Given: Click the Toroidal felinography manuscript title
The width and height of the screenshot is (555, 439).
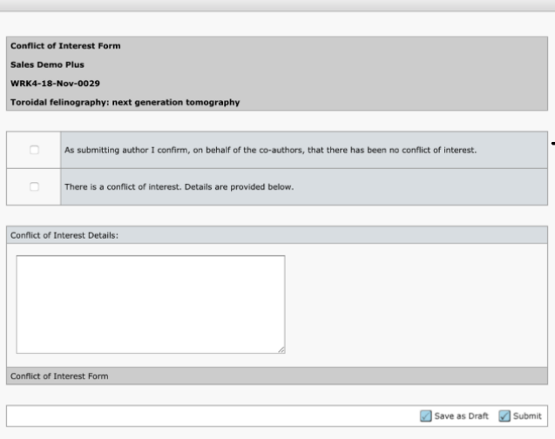Looking at the screenshot, I should tap(125, 102).
